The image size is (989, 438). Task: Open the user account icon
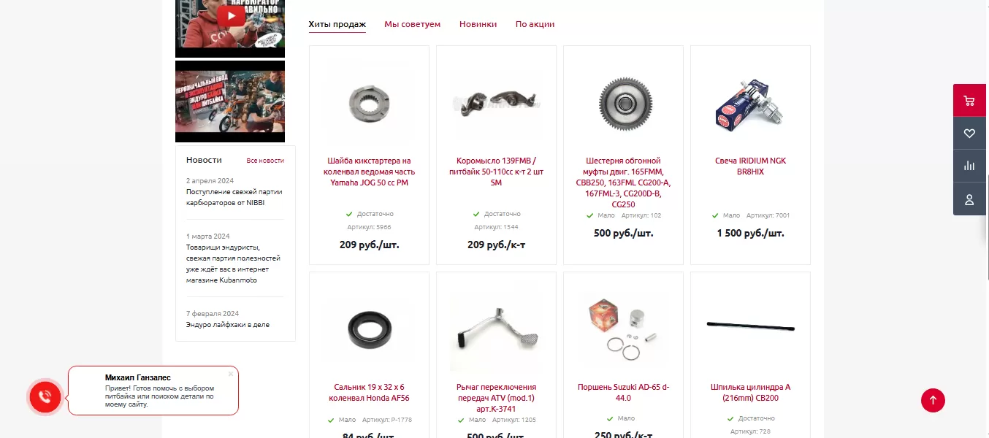coord(969,199)
